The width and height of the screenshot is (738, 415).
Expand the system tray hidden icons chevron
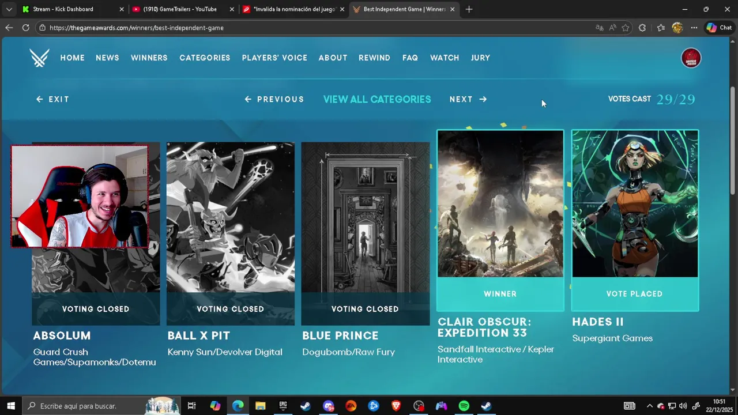click(x=650, y=406)
